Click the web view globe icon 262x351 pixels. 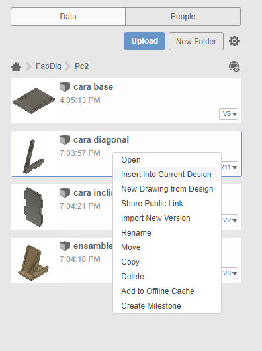coord(234,66)
